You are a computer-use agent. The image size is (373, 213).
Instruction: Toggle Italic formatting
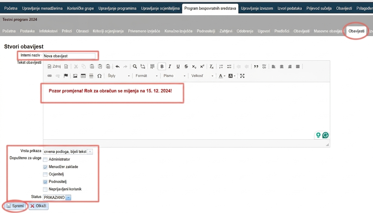point(170,66)
